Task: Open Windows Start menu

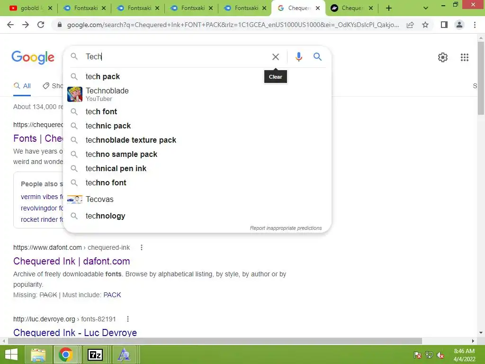Action: 11,355
